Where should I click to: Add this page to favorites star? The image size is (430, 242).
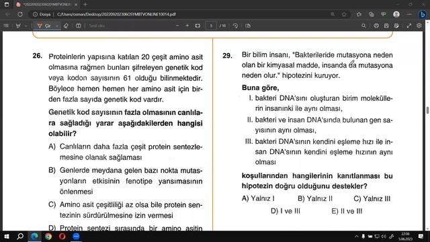click(x=344, y=14)
